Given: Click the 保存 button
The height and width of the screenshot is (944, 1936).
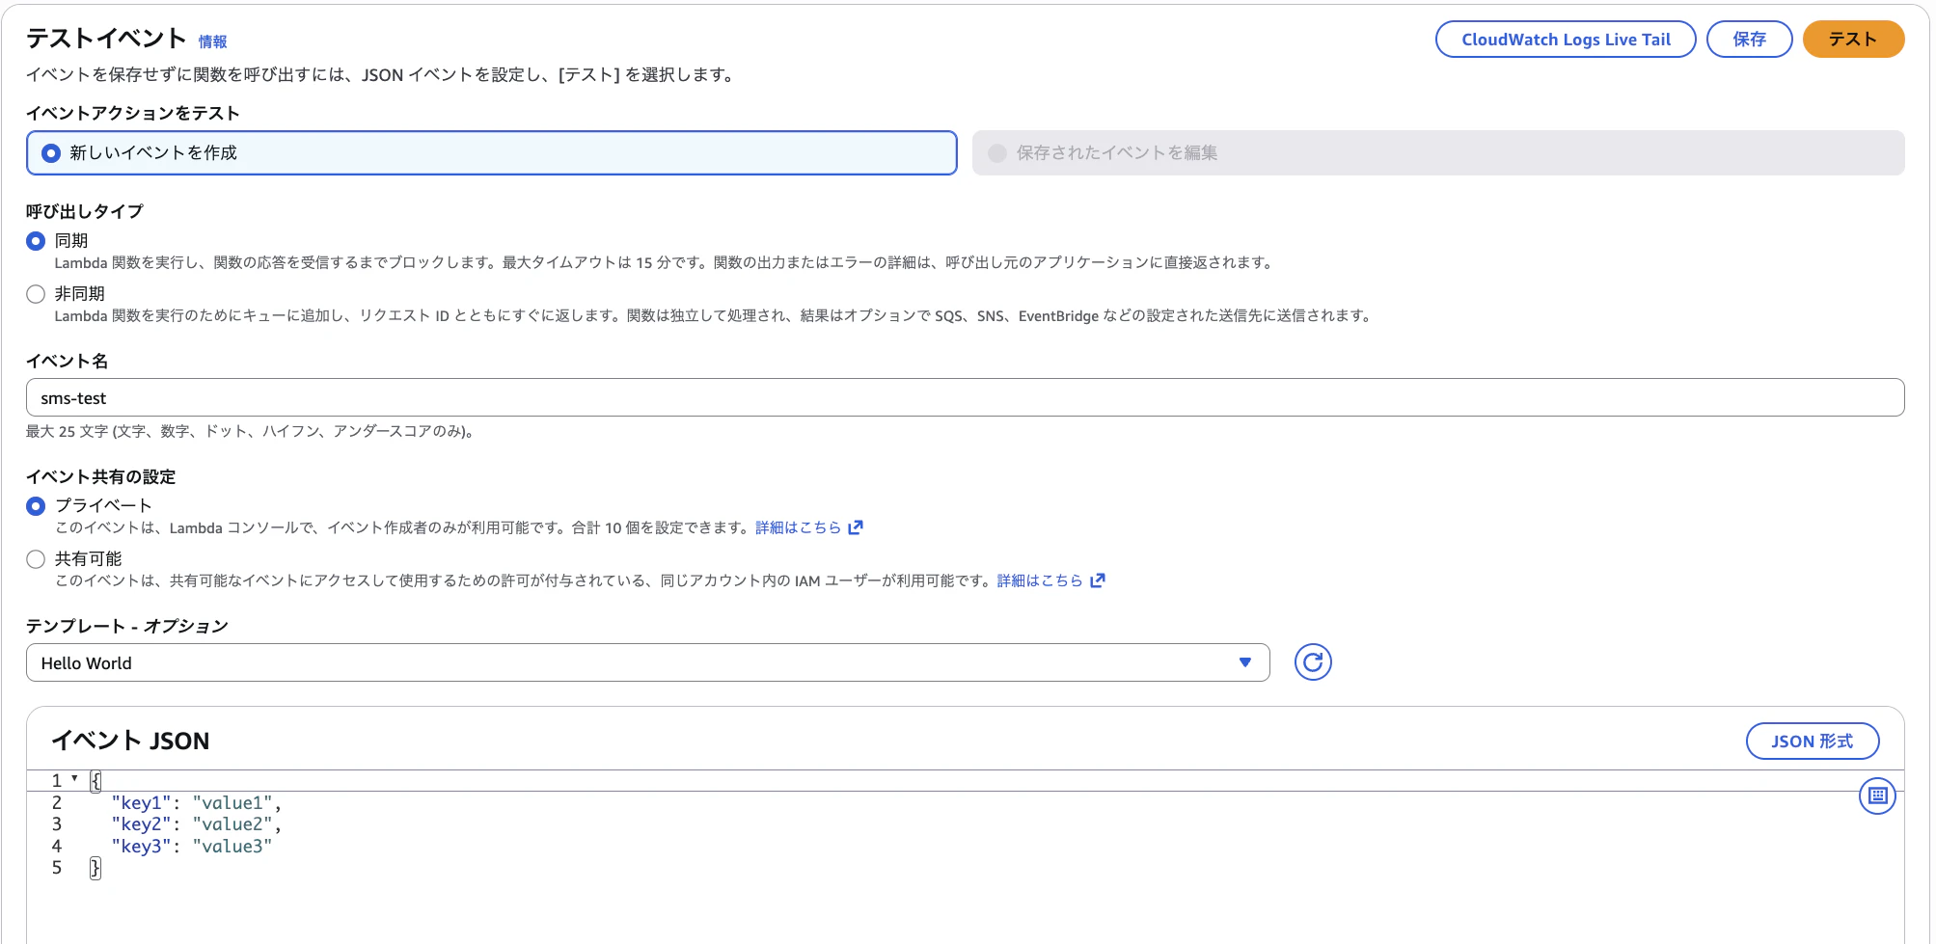Looking at the screenshot, I should coord(1749,40).
